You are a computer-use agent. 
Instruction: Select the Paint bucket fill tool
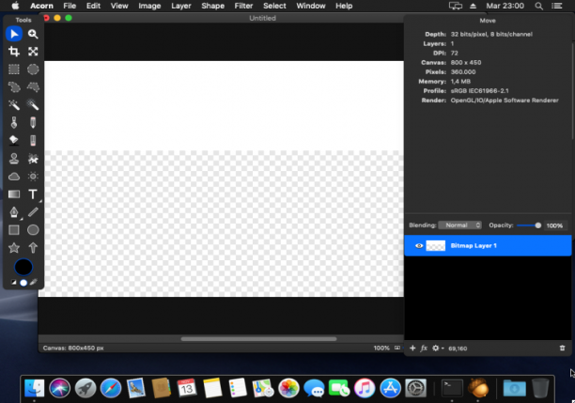(x=14, y=140)
